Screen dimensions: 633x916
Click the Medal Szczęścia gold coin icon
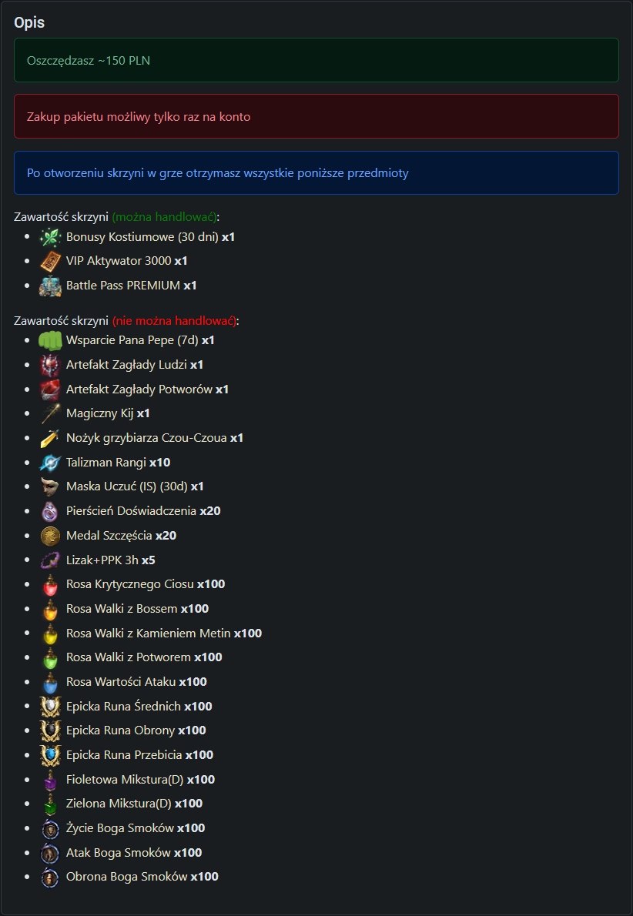tap(50, 536)
